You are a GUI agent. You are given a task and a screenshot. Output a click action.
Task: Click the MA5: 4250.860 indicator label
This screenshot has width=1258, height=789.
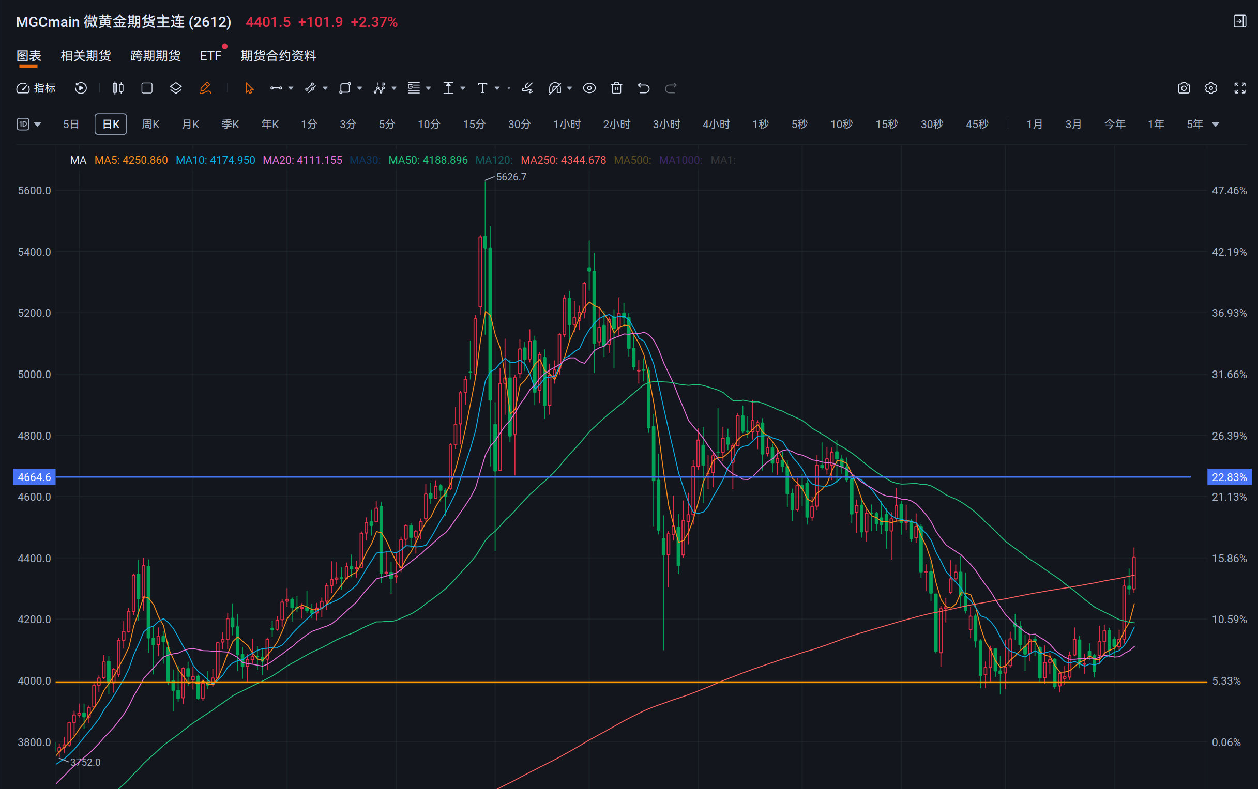tap(131, 160)
